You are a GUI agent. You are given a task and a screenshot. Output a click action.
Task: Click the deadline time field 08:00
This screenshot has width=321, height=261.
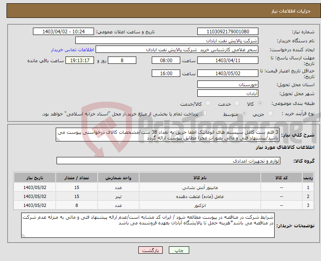coord(166,60)
